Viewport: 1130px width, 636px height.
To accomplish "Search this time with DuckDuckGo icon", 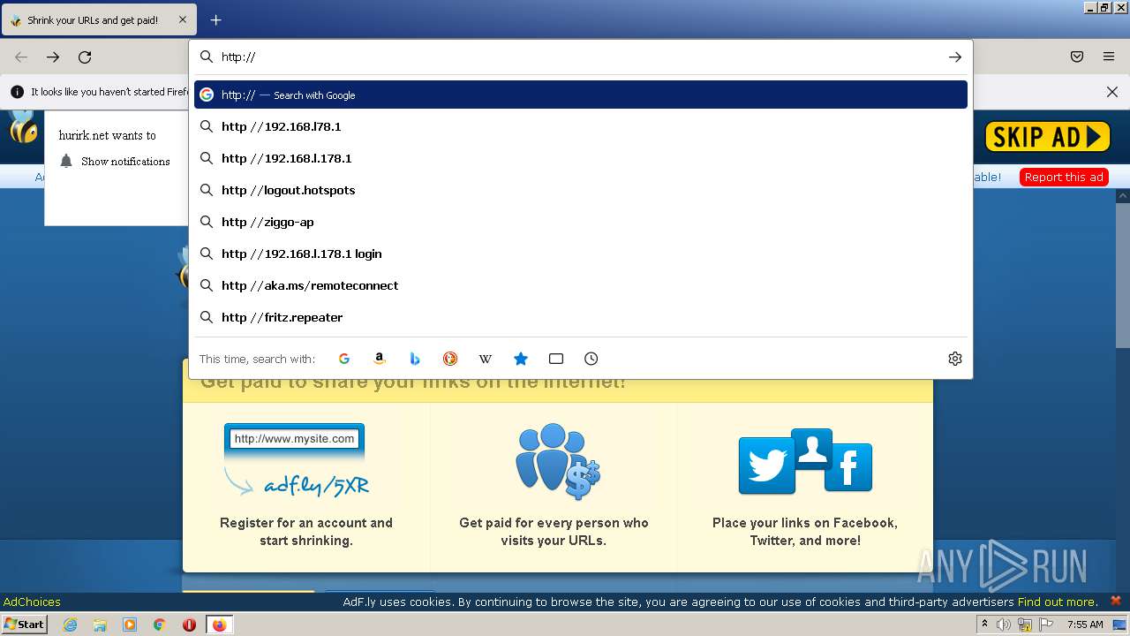I will pos(450,359).
